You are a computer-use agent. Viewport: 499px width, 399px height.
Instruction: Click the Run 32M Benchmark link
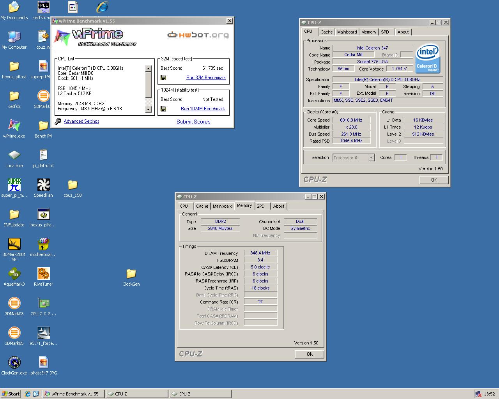pos(206,78)
